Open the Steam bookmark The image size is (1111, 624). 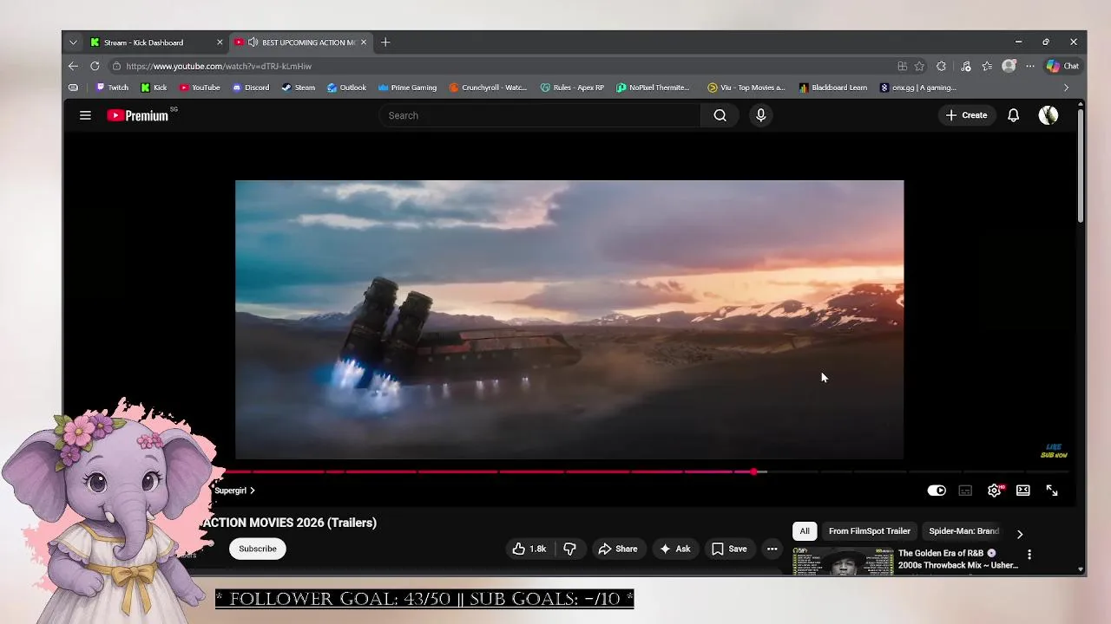tap(298, 88)
